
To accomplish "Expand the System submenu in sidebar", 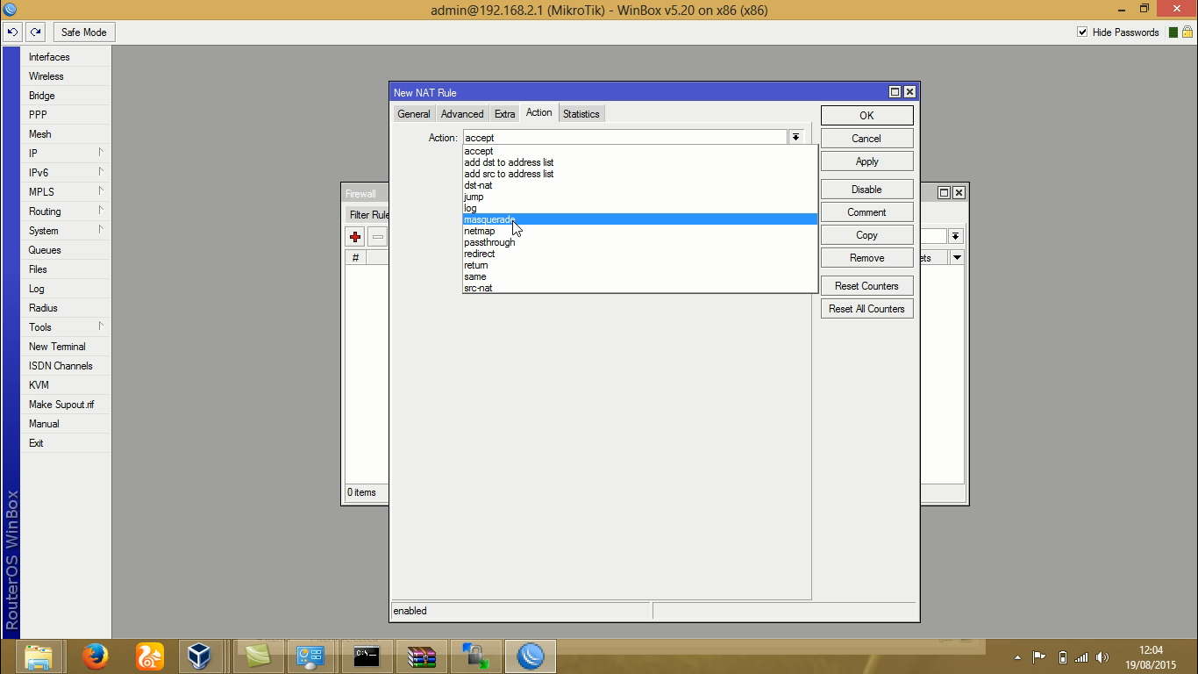I will [x=101, y=230].
